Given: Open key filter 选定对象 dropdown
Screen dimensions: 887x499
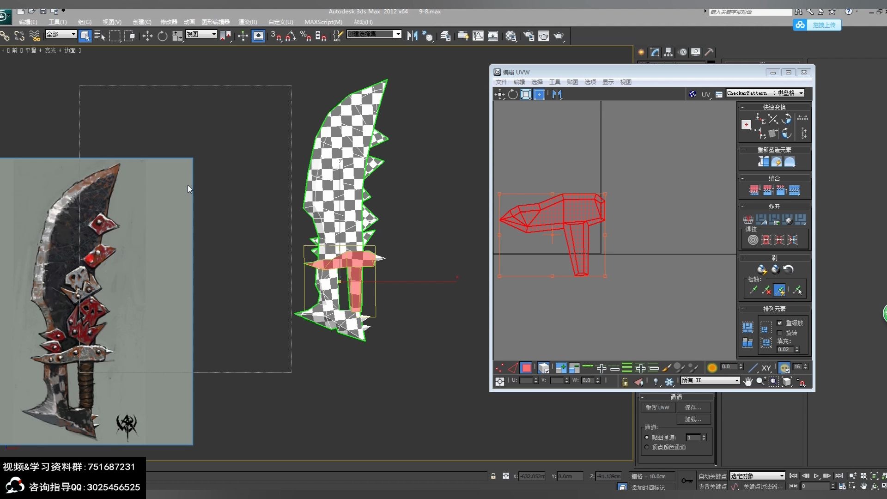Looking at the screenshot, I should [757, 476].
